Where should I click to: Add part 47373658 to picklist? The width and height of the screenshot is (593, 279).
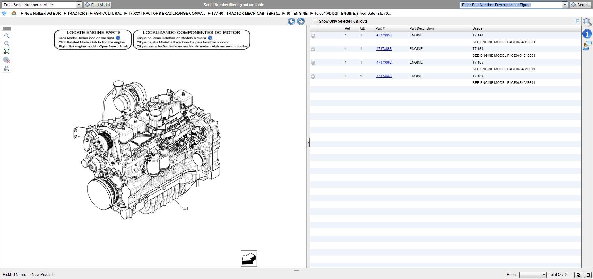tap(313, 49)
